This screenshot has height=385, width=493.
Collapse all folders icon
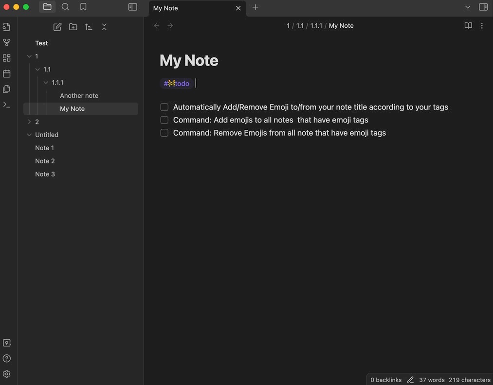coord(104,27)
